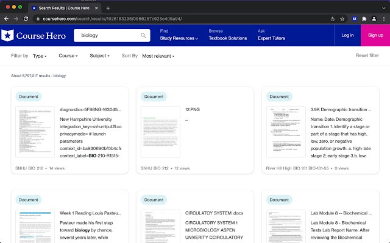This screenshot has height=243, width=390.
Task: Click the share page icon
Action: [x=332, y=19]
